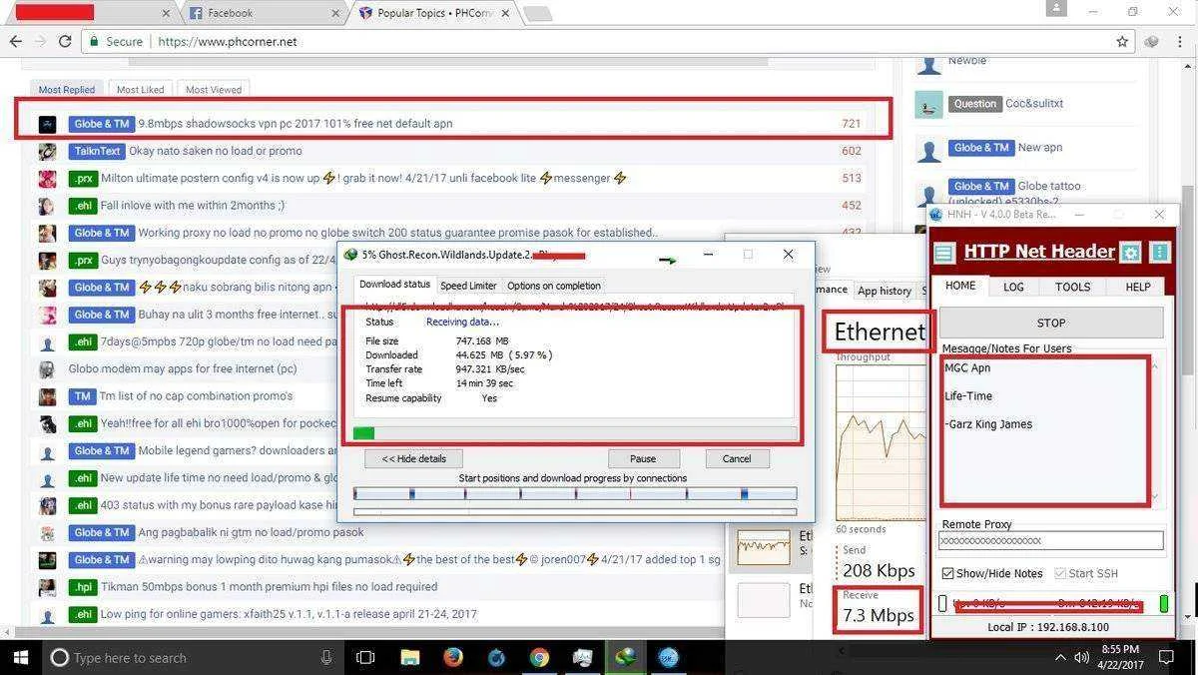1198x675 pixels.
Task: Select the Download status tab
Action: tap(395, 285)
